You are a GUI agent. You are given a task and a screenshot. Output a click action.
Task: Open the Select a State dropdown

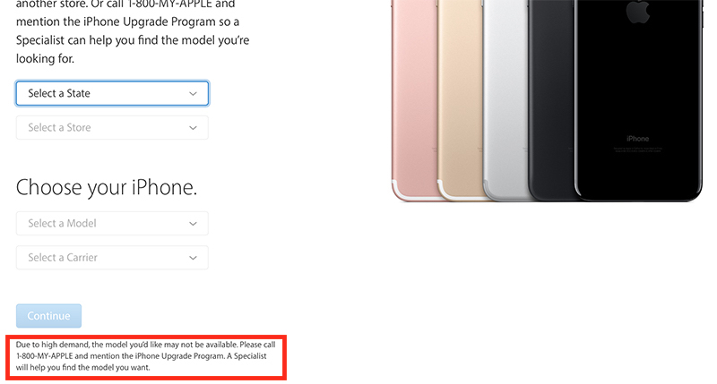click(x=112, y=93)
